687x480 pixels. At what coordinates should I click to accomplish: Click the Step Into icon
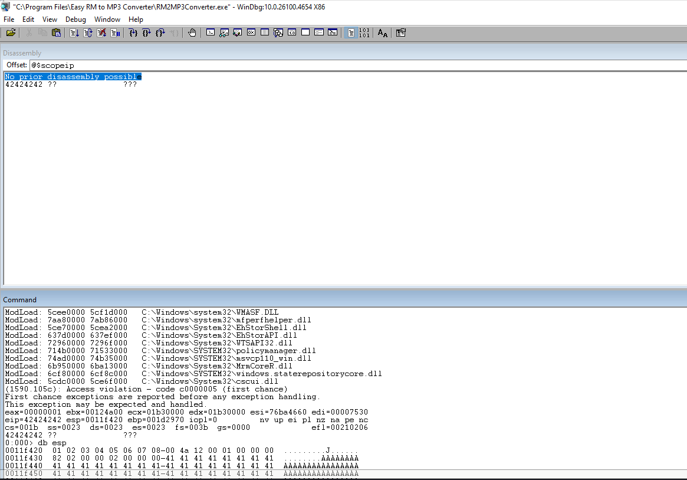tap(133, 33)
